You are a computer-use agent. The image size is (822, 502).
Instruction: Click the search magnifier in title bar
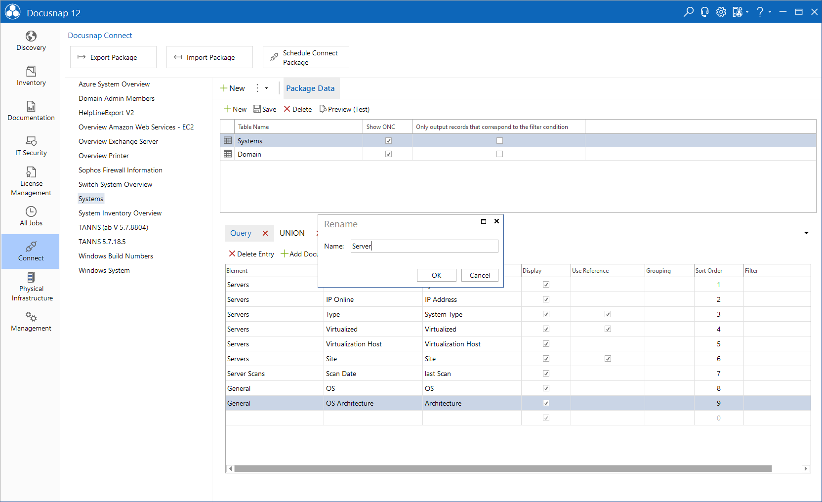(688, 12)
